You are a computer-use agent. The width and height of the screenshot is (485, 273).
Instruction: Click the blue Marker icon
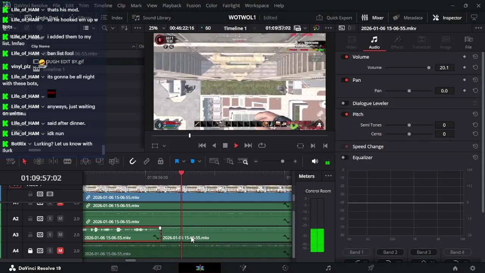click(x=192, y=162)
